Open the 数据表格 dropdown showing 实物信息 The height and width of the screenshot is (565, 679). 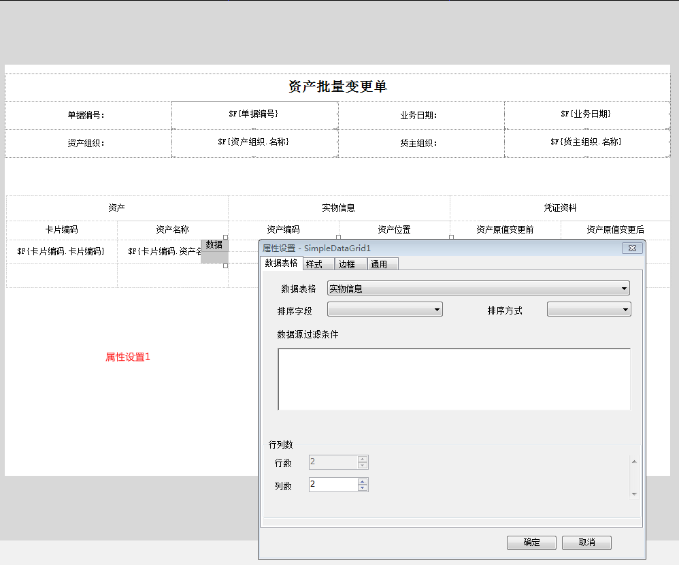click(x=623, y=288)
